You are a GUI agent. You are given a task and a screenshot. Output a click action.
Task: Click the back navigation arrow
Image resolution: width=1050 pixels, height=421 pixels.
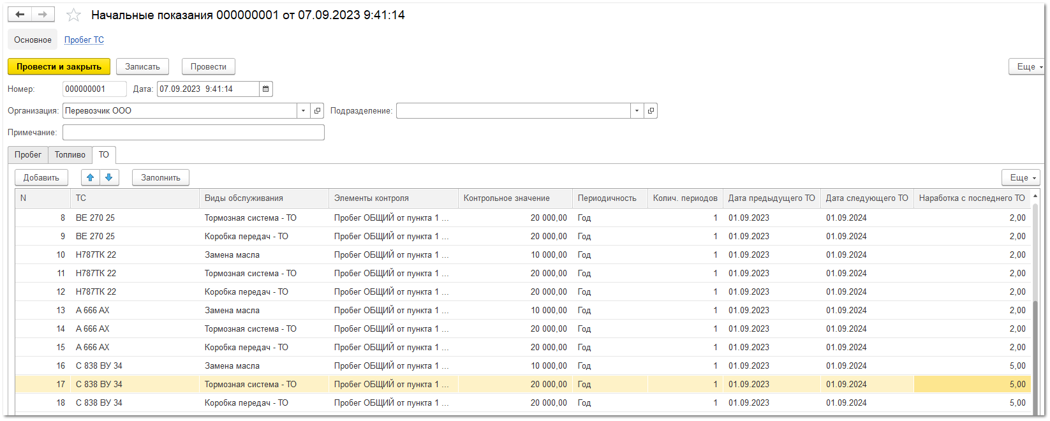click(20, 15)
